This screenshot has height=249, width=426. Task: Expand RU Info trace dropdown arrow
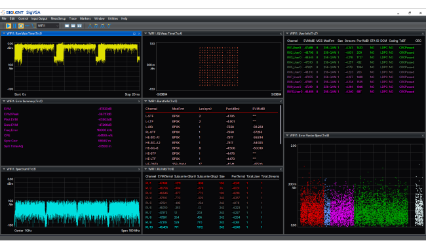click(145, 169)
